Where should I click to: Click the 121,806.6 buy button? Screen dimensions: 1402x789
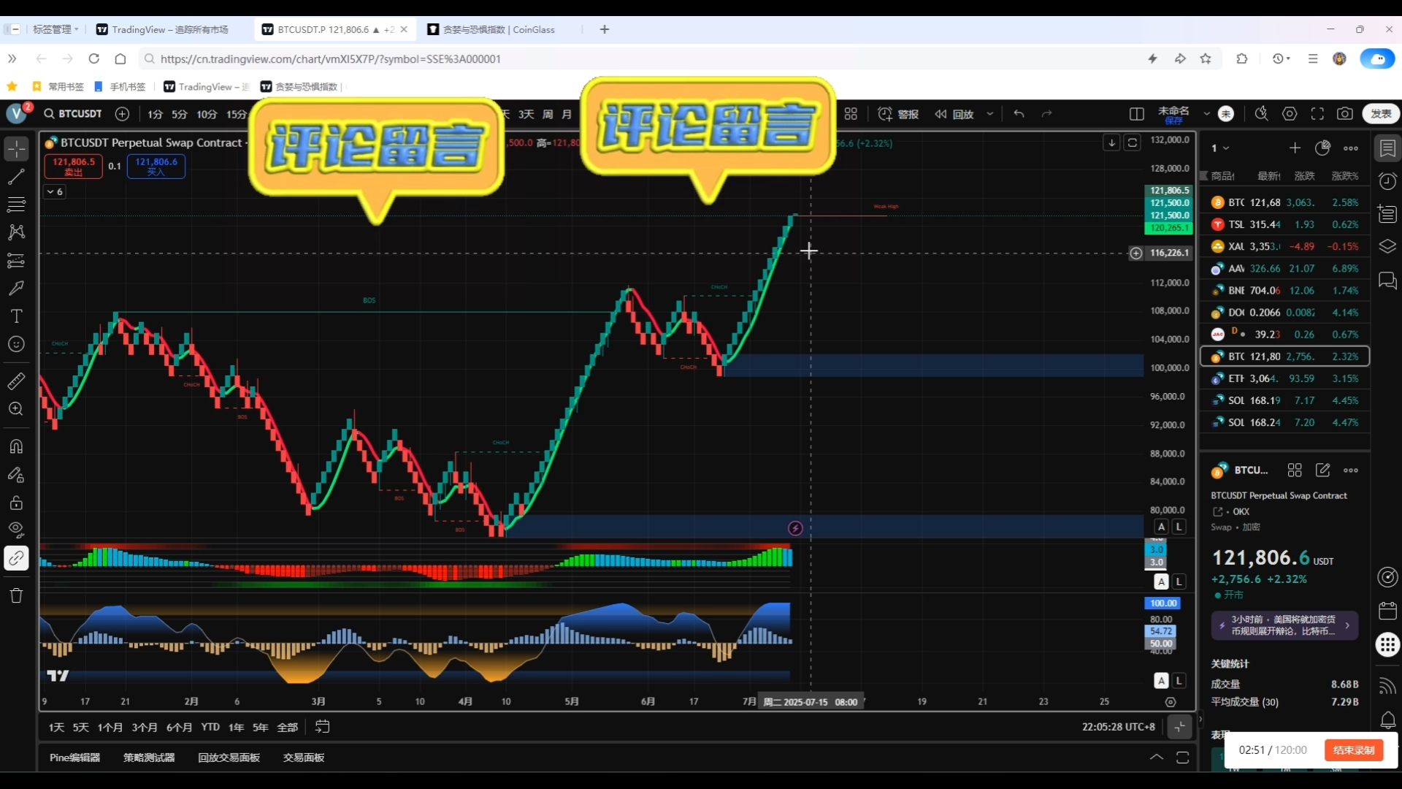[x=156, y=167]
